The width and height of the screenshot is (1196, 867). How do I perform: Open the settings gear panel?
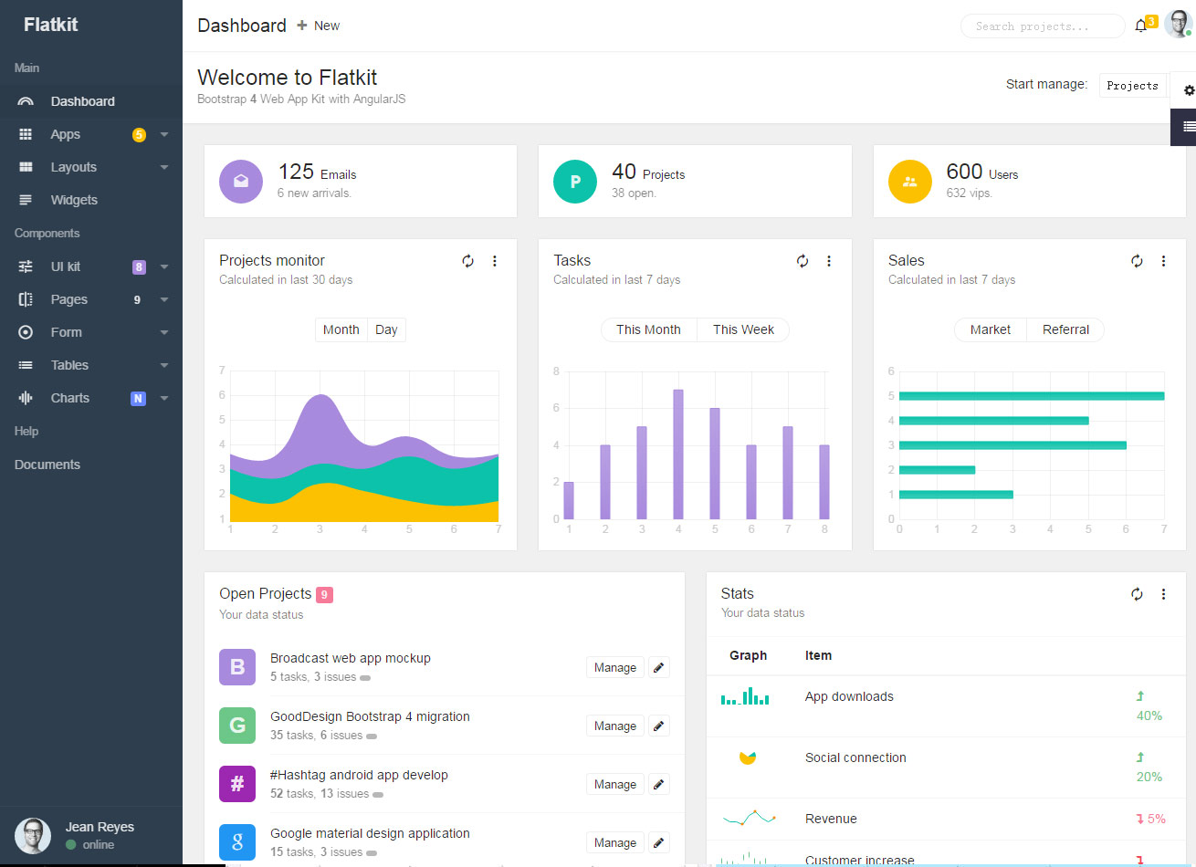click(x=1188, y=90)
